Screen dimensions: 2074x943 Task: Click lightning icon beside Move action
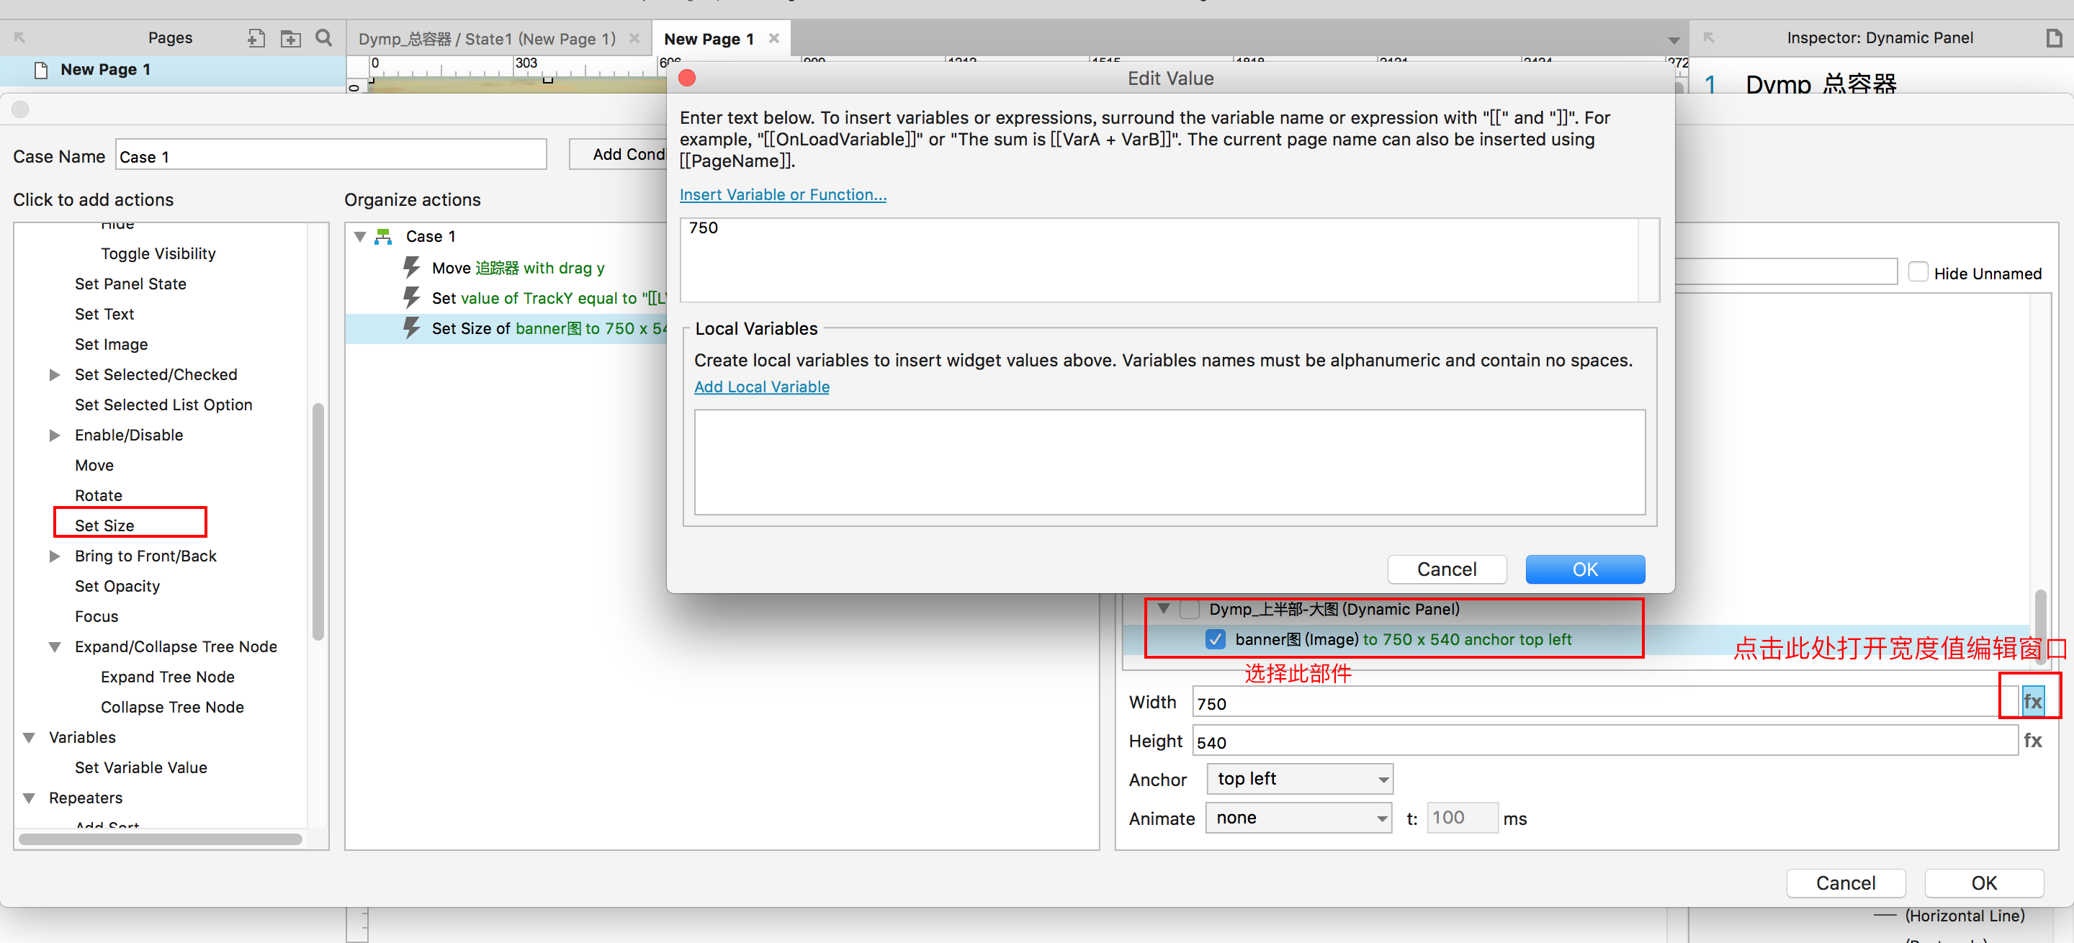[x=411, y=268]
